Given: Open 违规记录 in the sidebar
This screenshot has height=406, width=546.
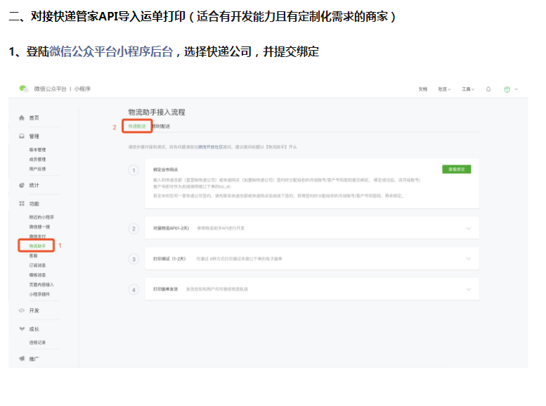Looking at the screenshot, I should click(37, 343).
